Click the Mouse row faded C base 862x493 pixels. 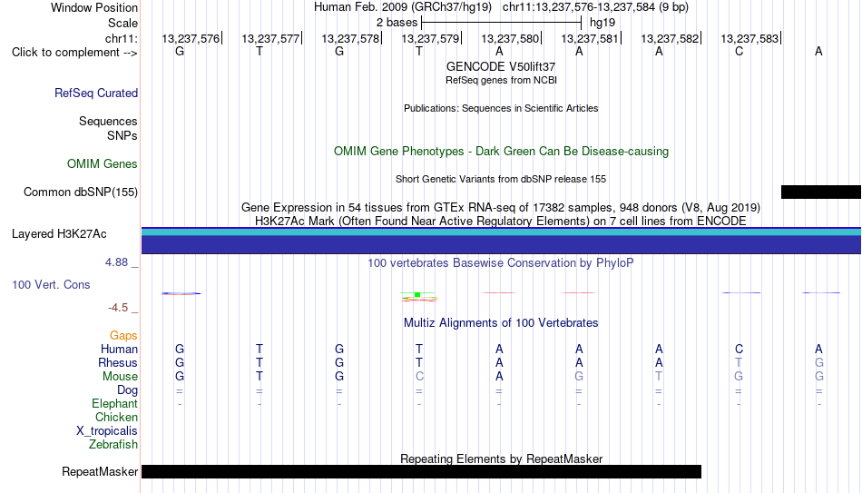[x=419, y=377]
